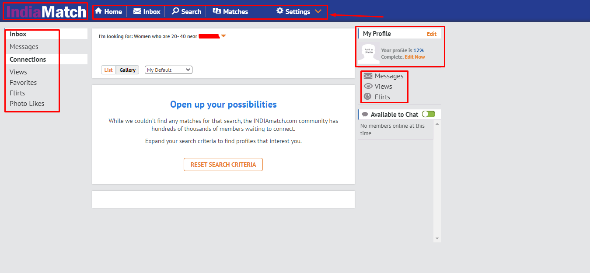590x273 pixels.
Task: Click the Home house icon
Action: pos(98,11)
